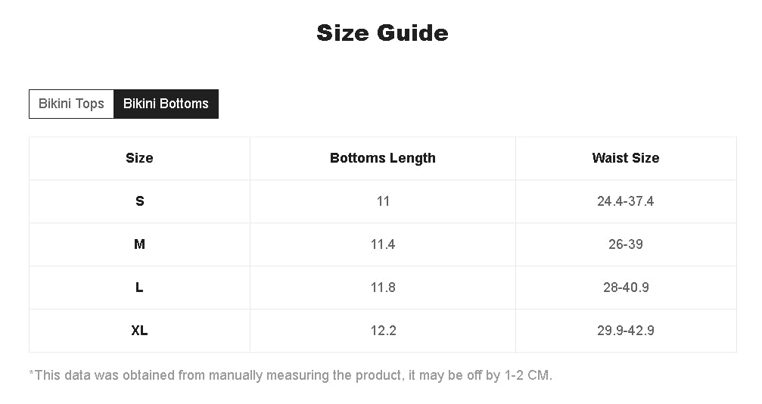The height and width of the screenshot is (404, 762).
Task: Click the waist size value 24.4-37.4
Action: pyautogui.click(x=626, y=201)
